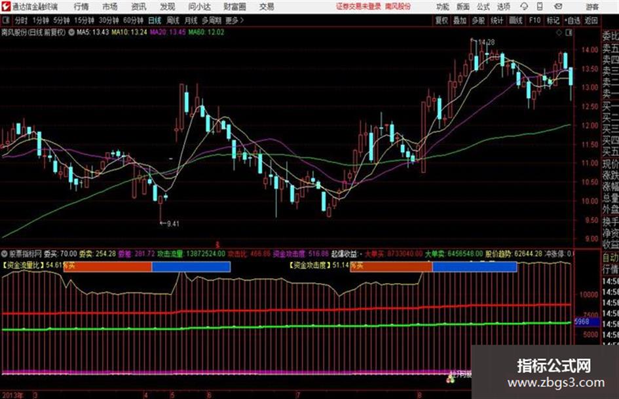Click the MA10: 13.24 indicator value
The height and width of the screenshot is (399, 619).
coord(129,32)
